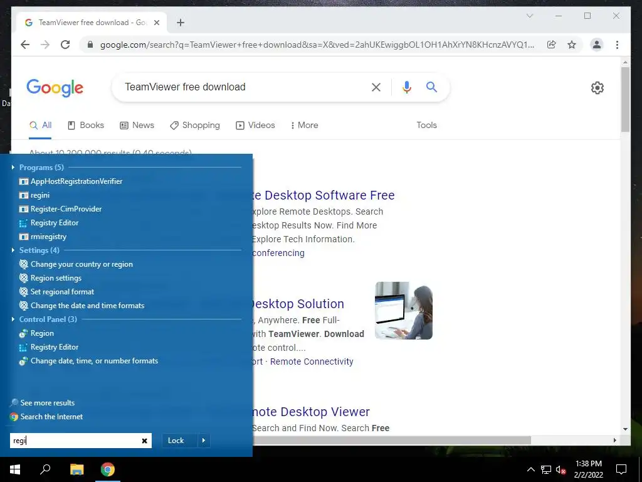Show hidden system tray icons
This screenshot has height=482, width=642.
tap(530, 469)
